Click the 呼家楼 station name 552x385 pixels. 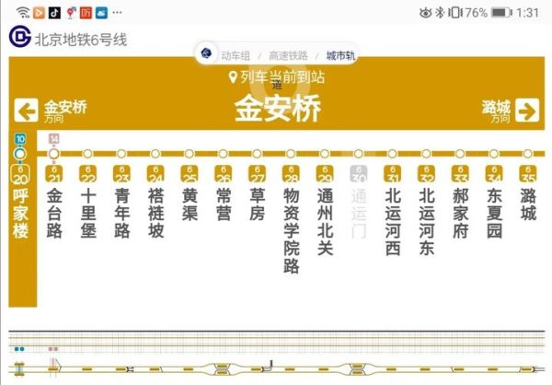20,215
